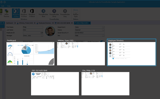Screen dimensions: 160x99
Task: Open the Ribbon Style dropdown
Action: click(76, 13)
